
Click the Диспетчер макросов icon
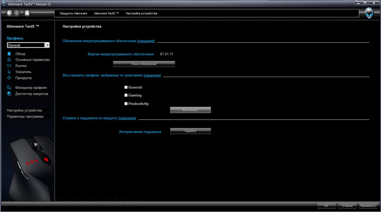[x=9, y=94]
